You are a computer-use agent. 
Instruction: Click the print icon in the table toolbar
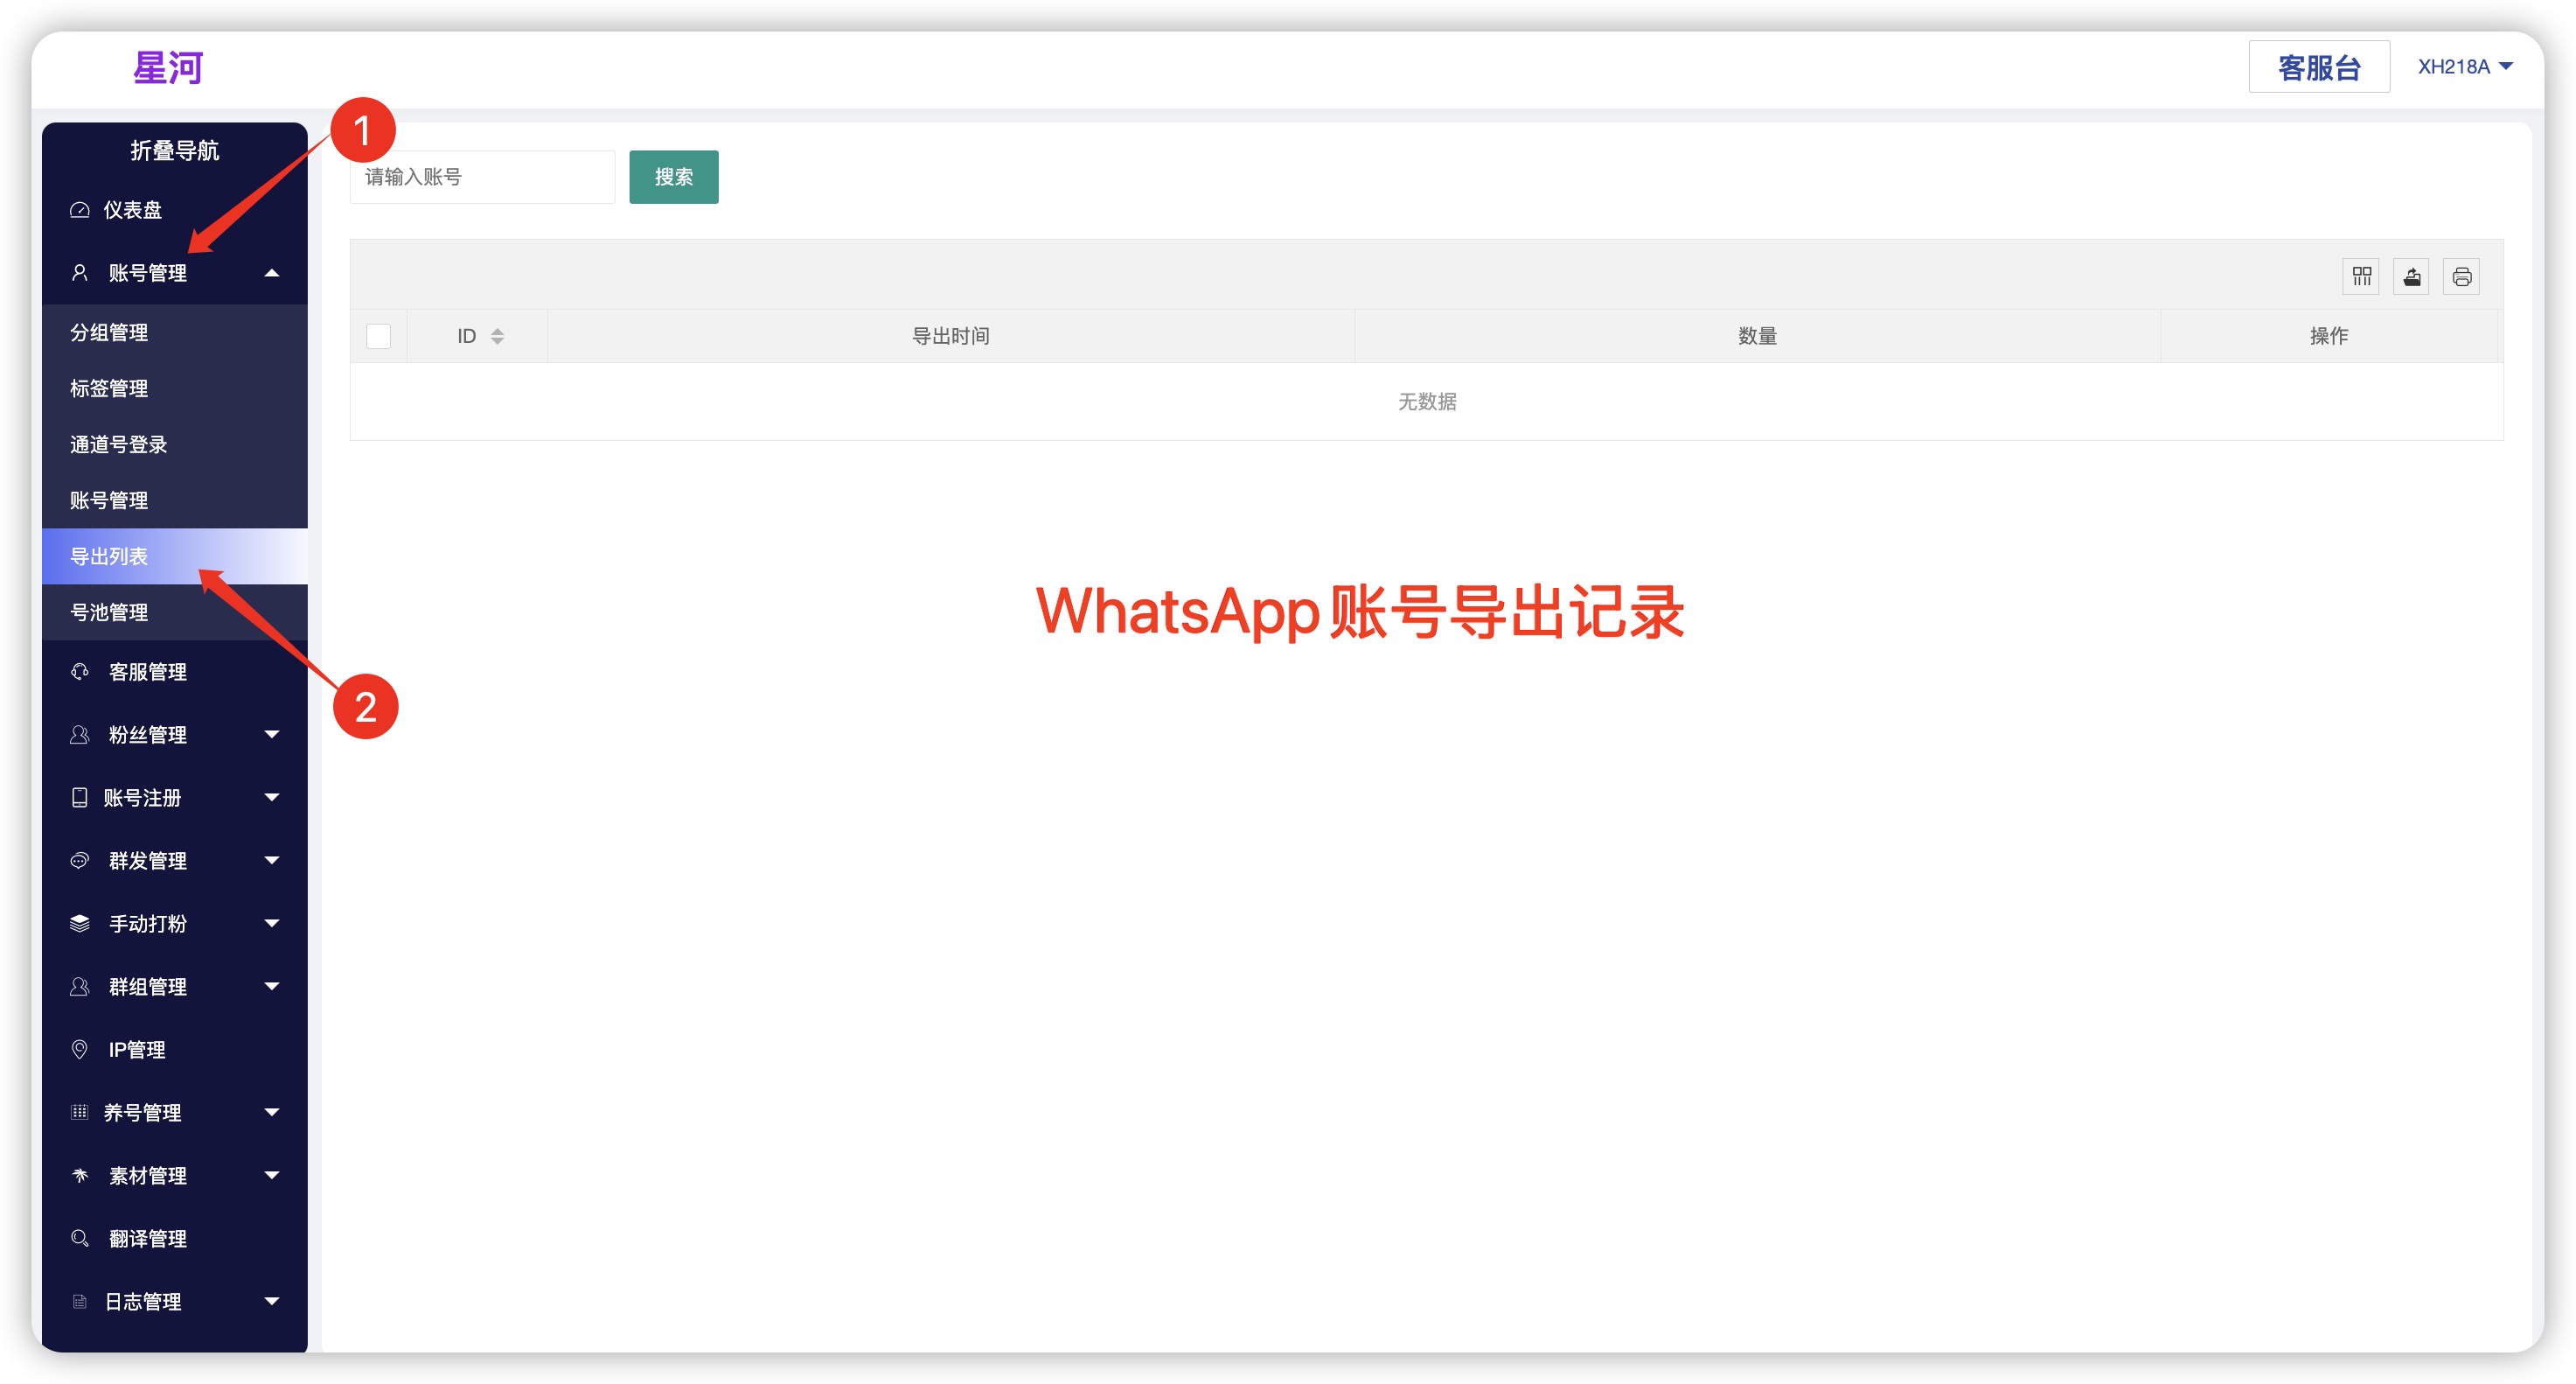(x=2461, y=276)
